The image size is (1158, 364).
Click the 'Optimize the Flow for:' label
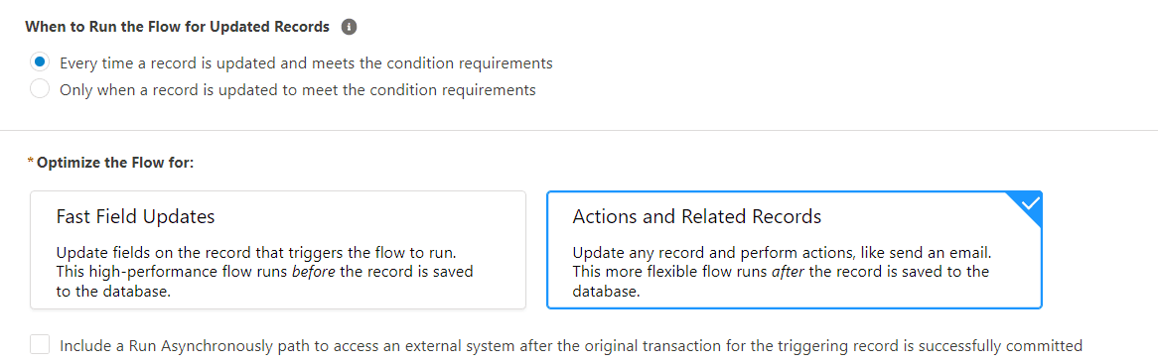(115, 162)
